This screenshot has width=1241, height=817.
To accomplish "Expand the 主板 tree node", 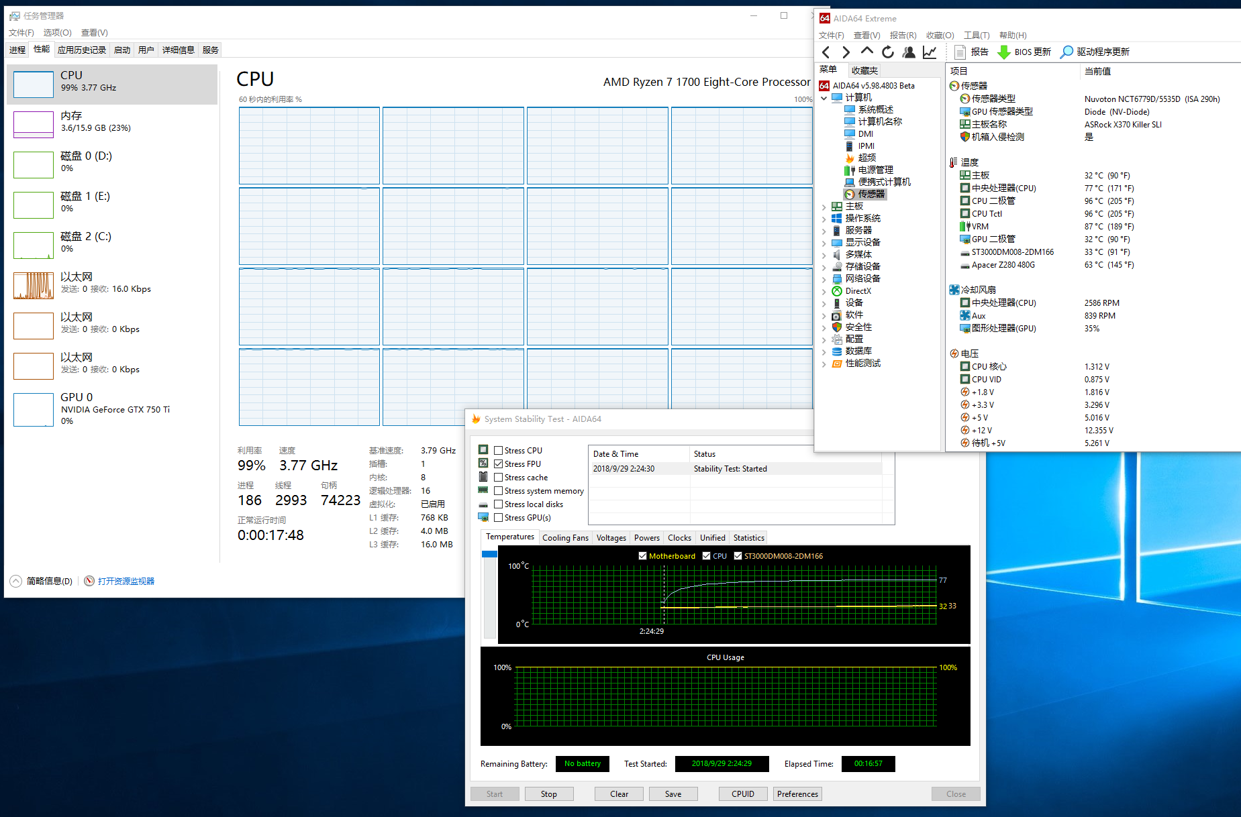I will [x=824, y=207].
